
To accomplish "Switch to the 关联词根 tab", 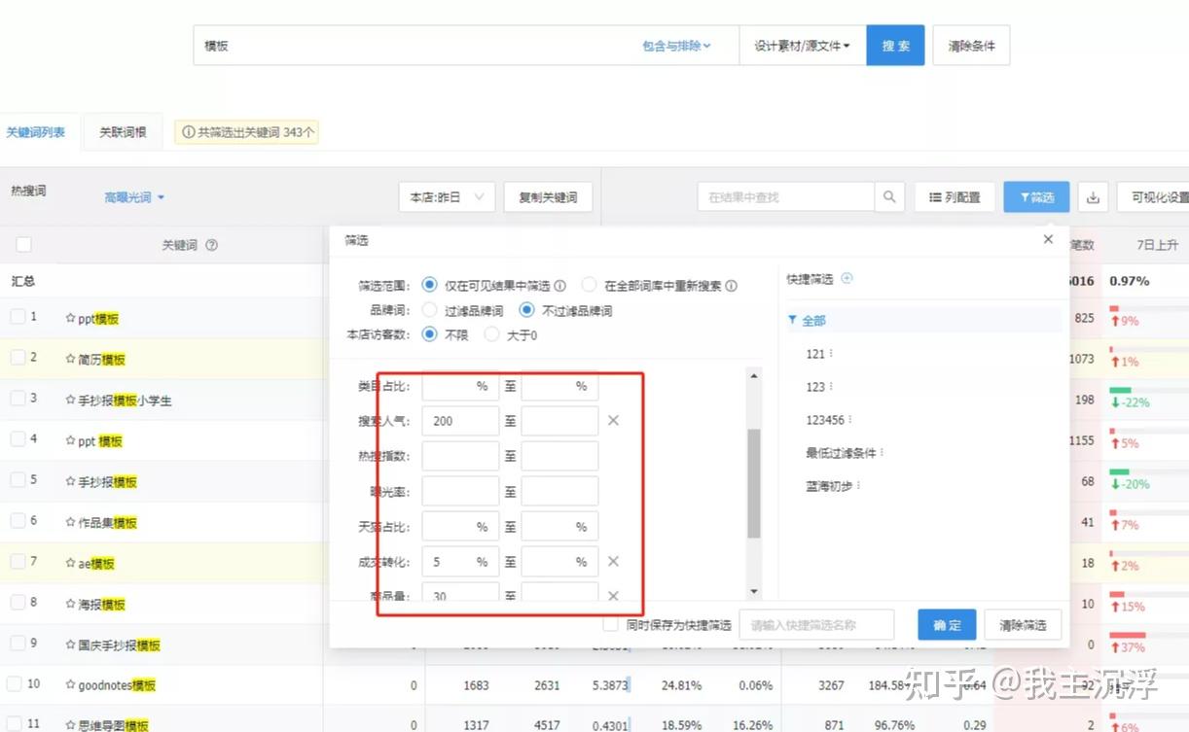I will pos(123,132).
